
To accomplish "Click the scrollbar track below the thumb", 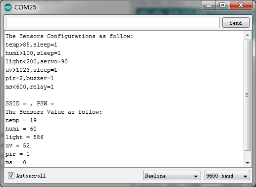I will pos(247,155).
